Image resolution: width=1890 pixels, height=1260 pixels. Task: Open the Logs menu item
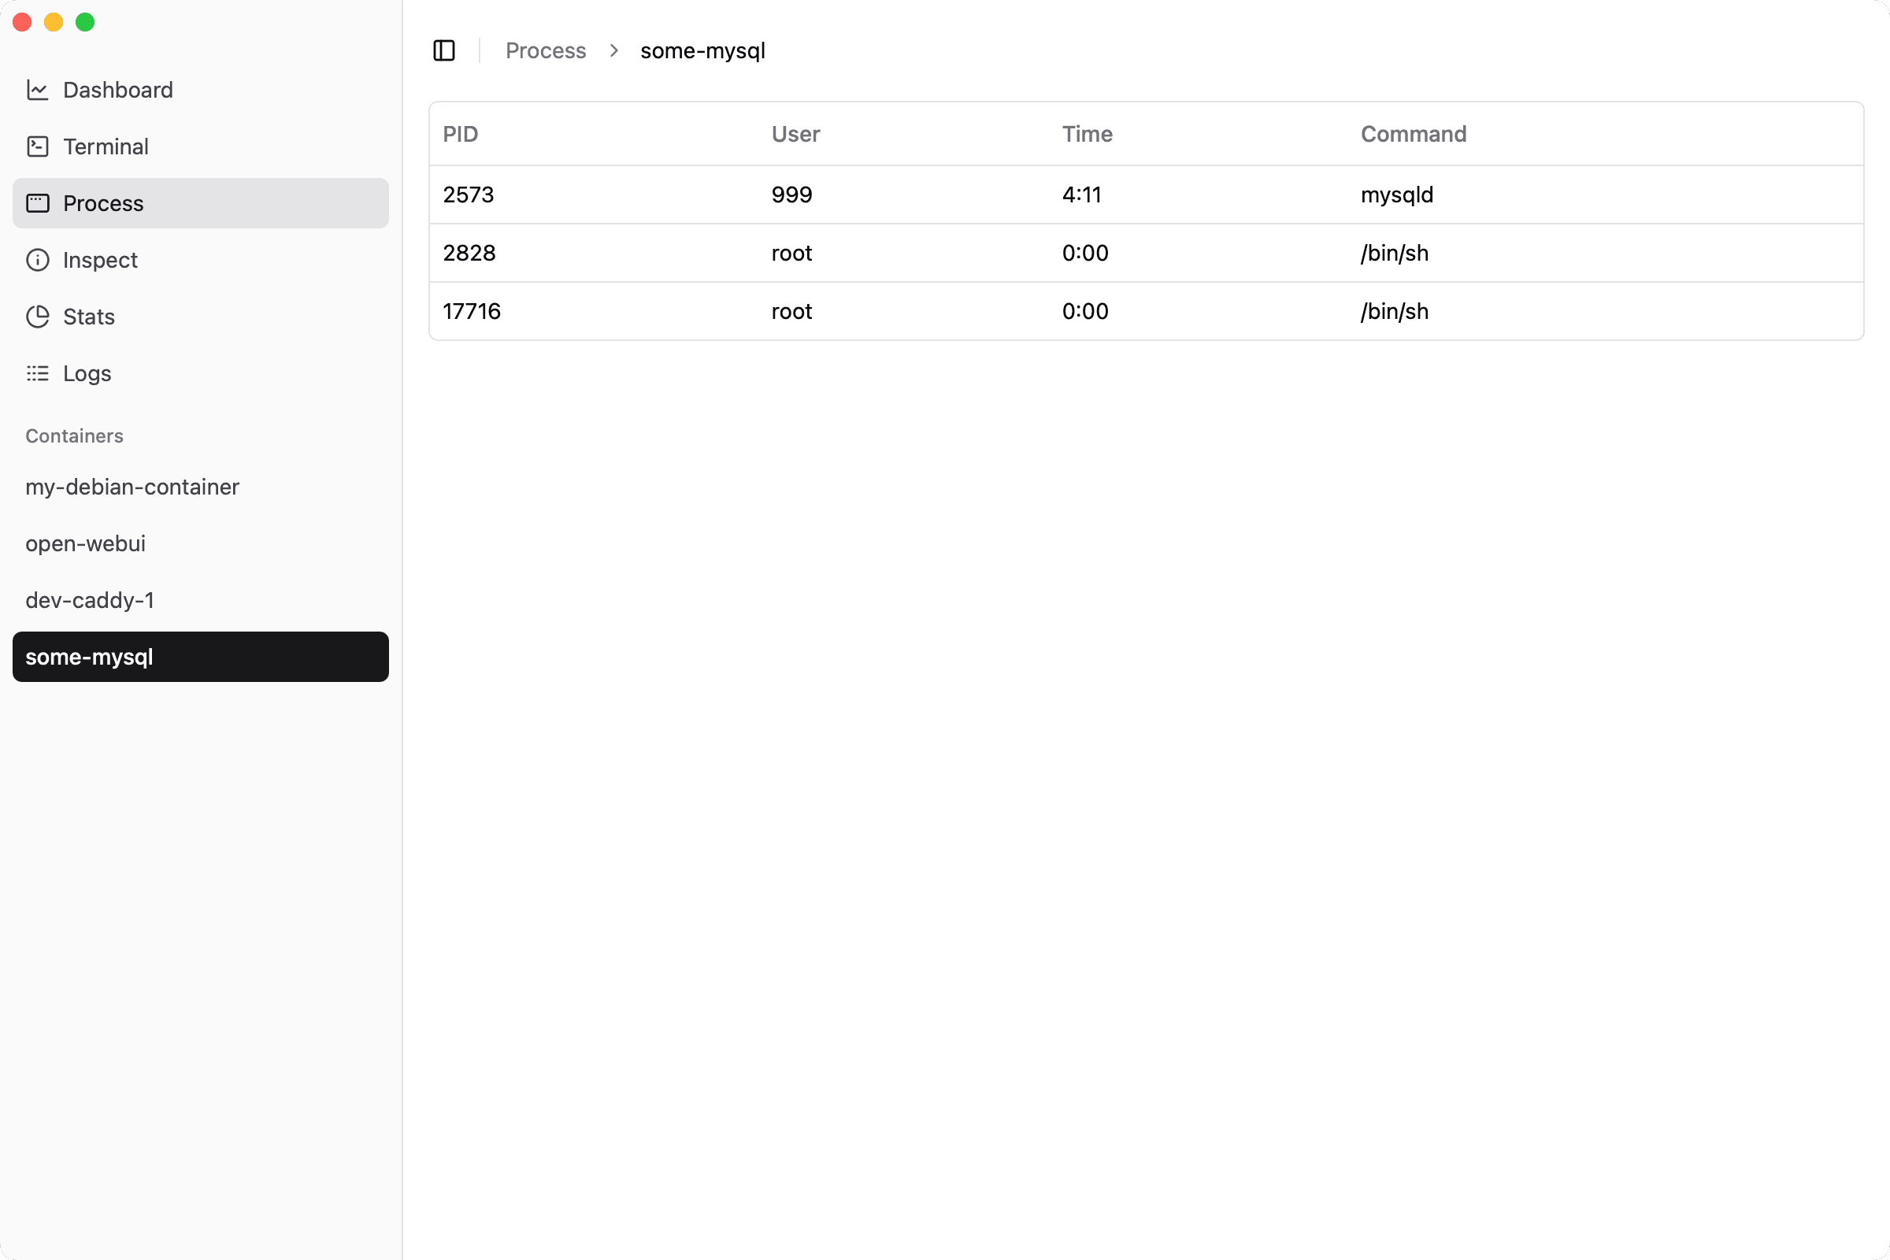coord(87,372)
